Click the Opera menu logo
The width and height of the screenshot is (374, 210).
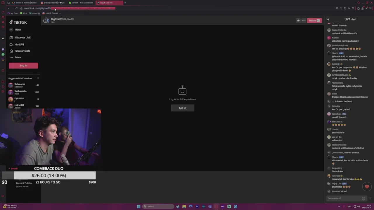3,3
